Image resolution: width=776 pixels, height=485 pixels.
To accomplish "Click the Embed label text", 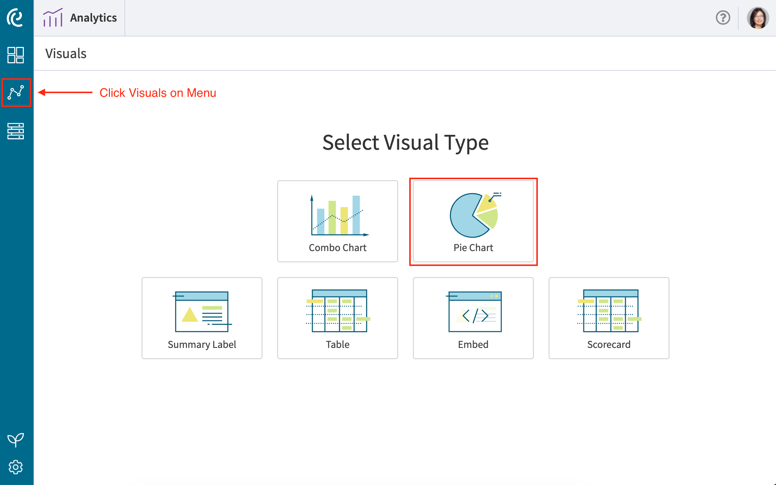I will point(473,344).
